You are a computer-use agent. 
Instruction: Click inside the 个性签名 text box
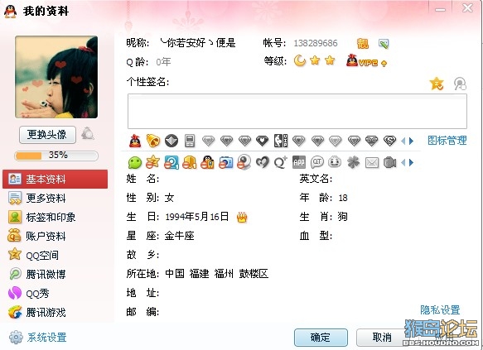point(297,112)
